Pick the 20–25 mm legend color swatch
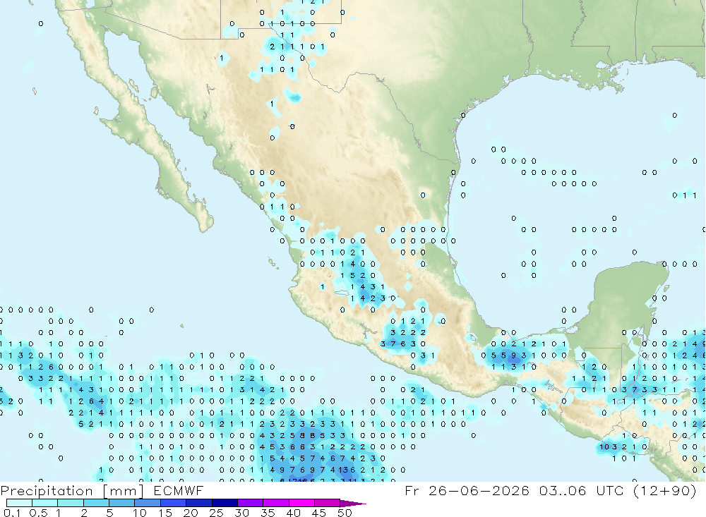This screenshot has width=706, height=517. click(x=199, y=503)
